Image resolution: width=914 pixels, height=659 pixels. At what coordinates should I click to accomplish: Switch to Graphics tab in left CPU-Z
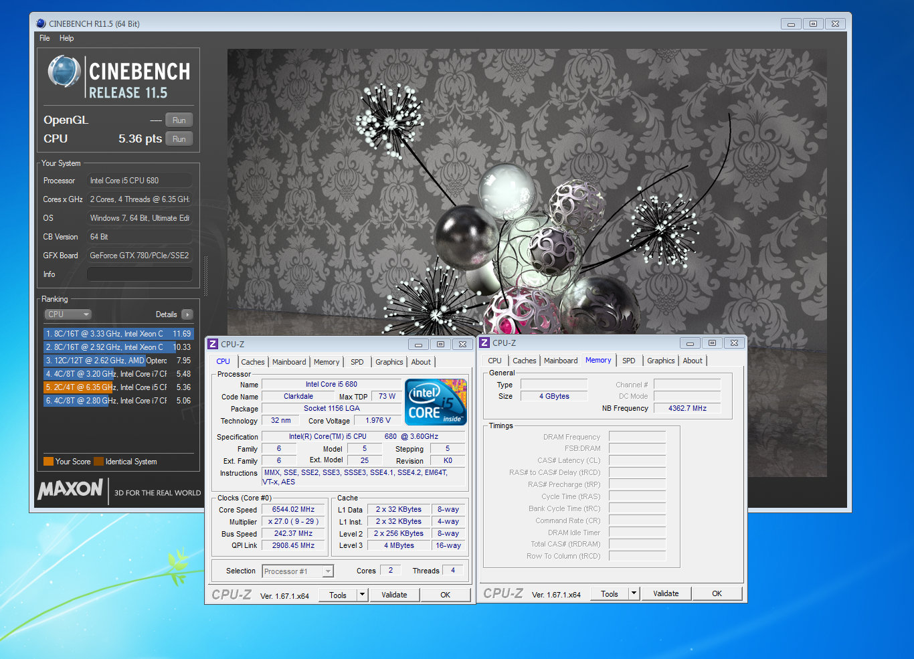coord(389,362)
